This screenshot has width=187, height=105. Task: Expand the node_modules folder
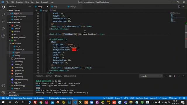click(10, 38)
